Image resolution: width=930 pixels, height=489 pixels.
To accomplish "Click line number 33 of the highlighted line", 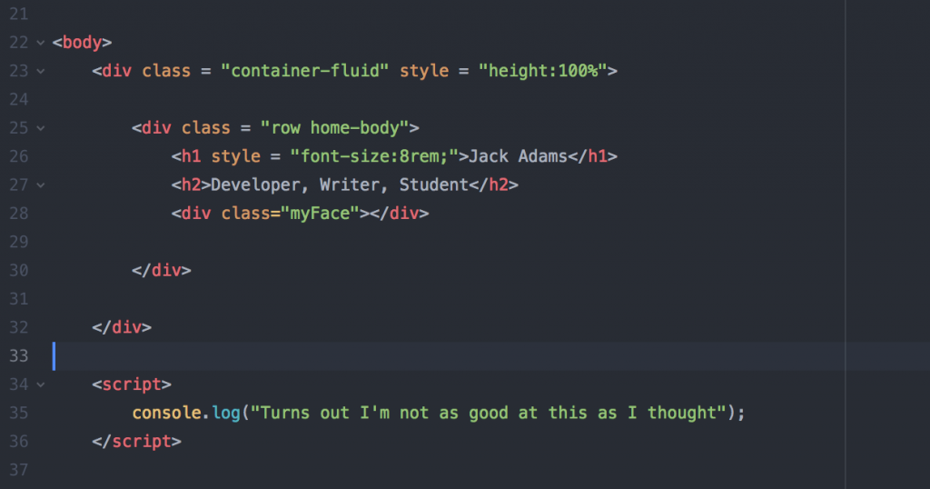I will coord(18,355).
